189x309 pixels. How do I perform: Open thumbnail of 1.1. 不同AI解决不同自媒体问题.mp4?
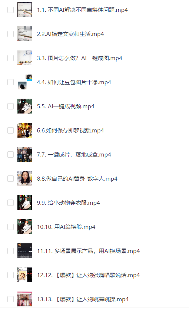point(25,10)
